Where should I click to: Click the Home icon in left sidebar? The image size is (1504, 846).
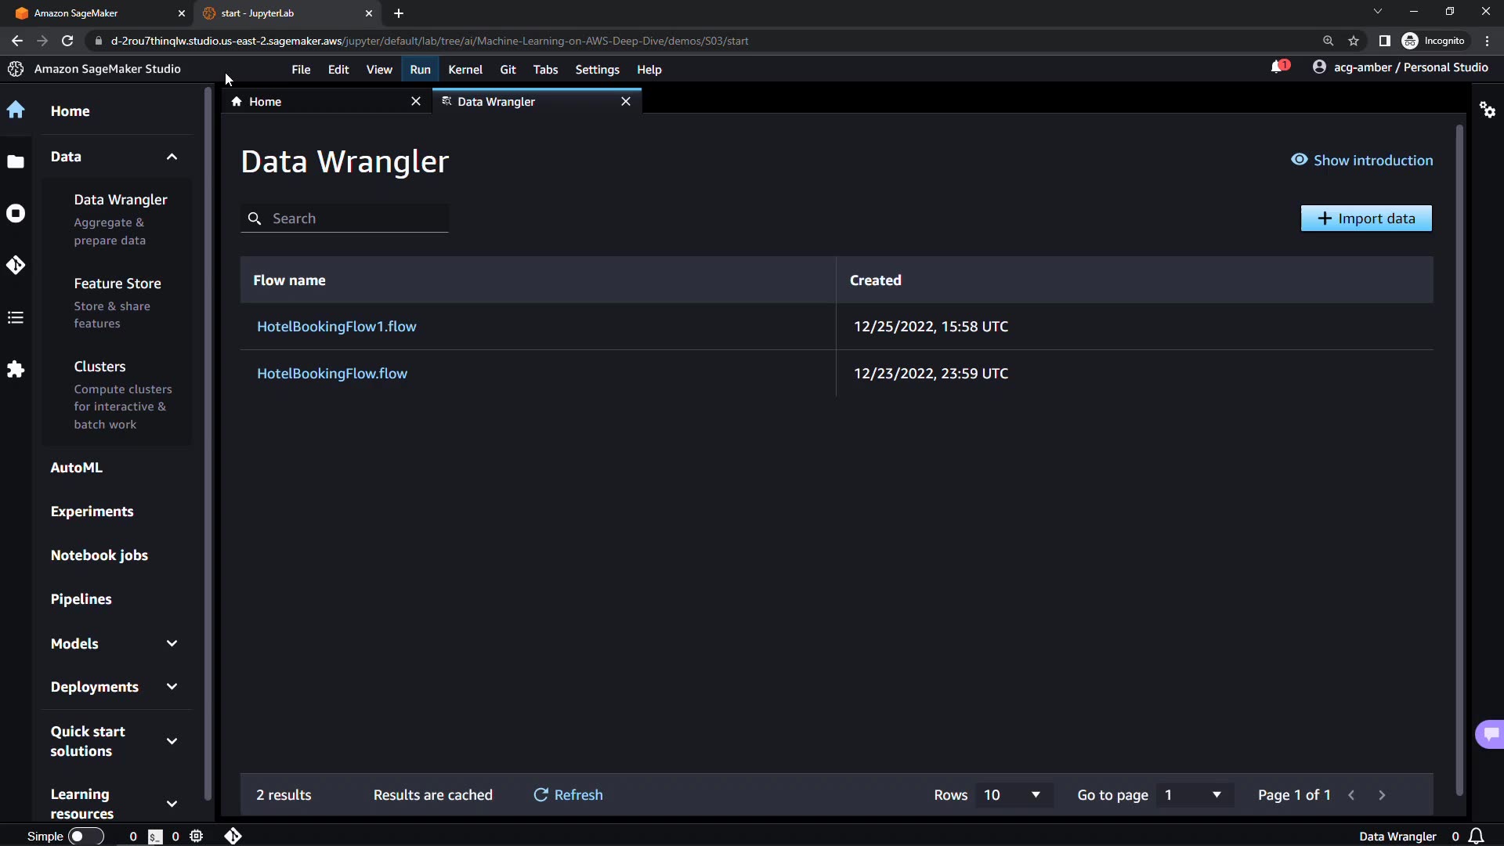[16, 110]
